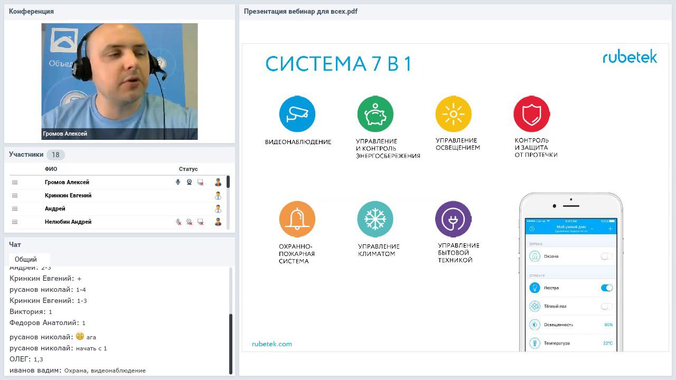This screenshot has height=380, width=676.
Task: Click the user avatar icon for Кринкин Евгений
Action: [x=218, y=195]
